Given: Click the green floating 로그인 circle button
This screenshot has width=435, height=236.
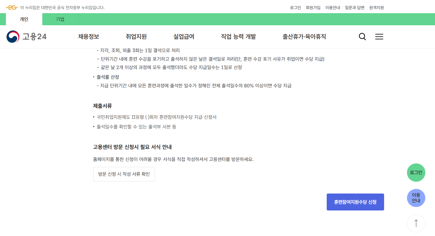Looking at the screenshot, I should click(x=416, y=173).
